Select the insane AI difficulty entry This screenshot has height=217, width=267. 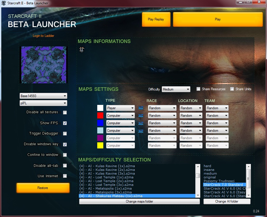point(225,170)
